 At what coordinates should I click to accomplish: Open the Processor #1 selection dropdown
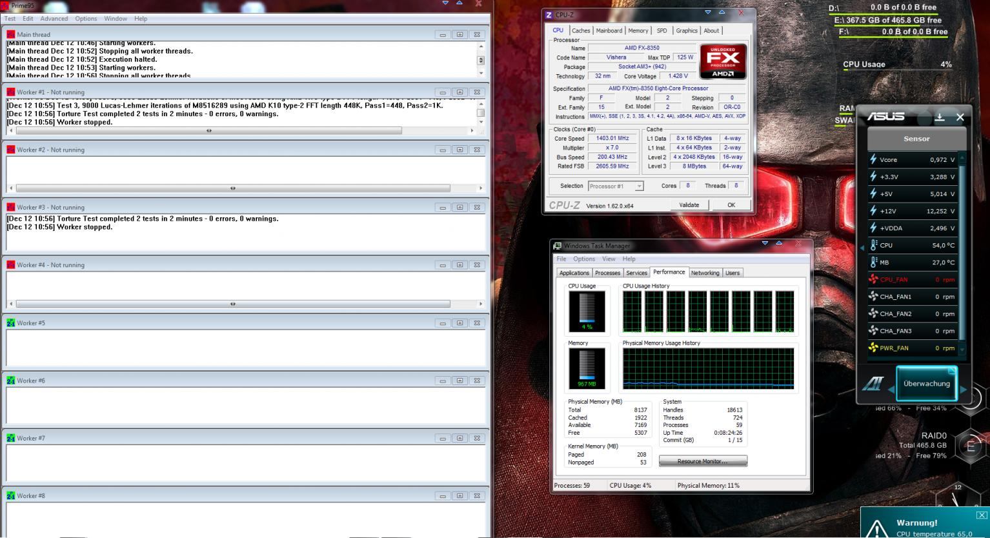[x=616, y=186]
